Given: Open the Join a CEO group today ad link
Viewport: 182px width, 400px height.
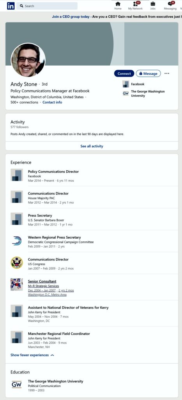Looking at the screenshot, I should (x=71, y=17).
